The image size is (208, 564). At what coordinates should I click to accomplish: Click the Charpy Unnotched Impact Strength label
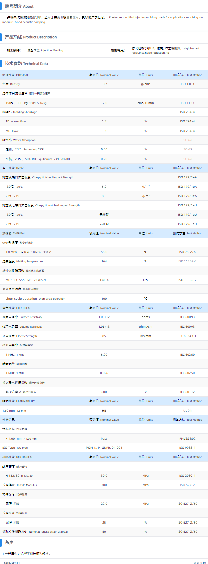coord(41,205)
